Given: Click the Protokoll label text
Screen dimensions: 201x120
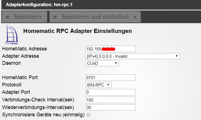Looking at the screenshot, I should click(12, 85).
